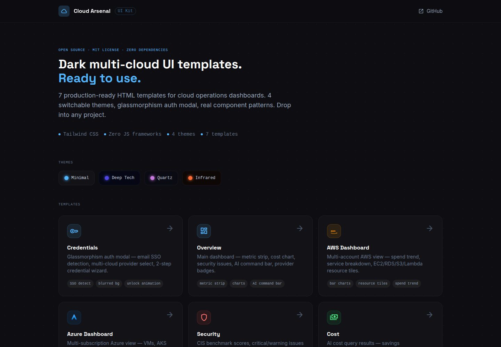Screen dimensions: 501x347
Task: Click the Cloud Arsenal brand name
Action: 92,11
